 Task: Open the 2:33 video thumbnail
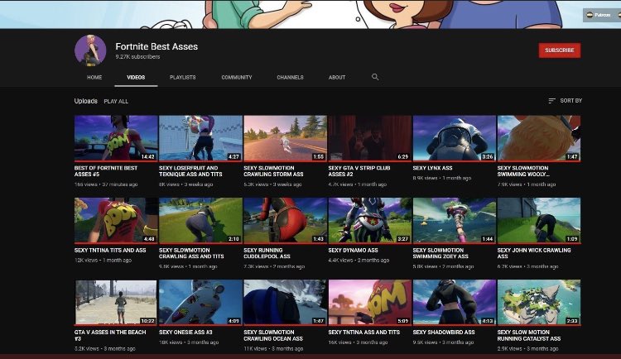pos(539,303)
